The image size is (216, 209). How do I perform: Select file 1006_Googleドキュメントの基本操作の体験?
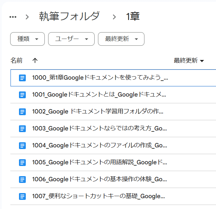click(113, 179)
